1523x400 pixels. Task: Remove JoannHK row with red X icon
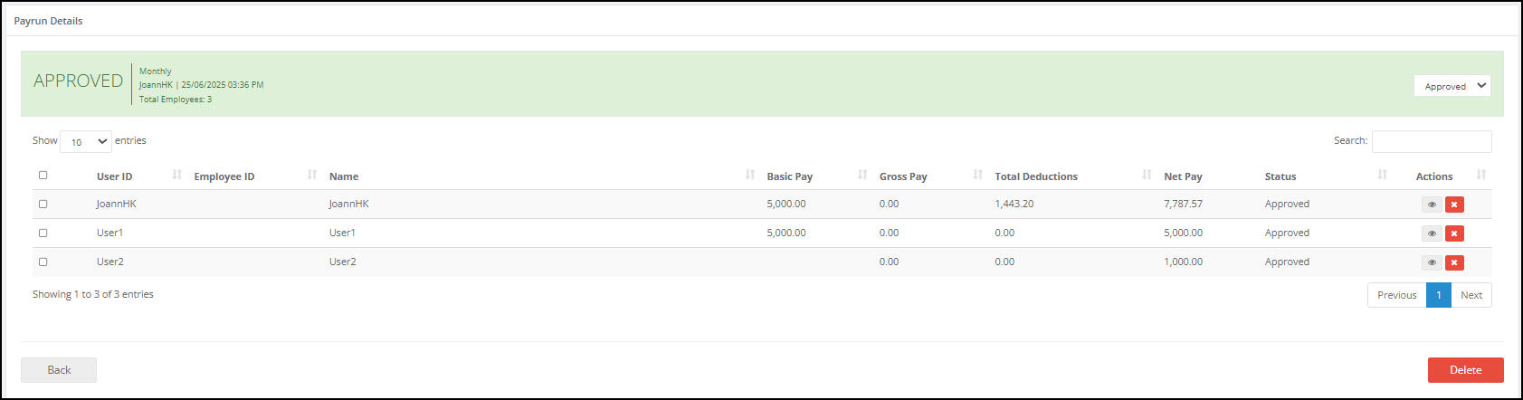point(1454,205)
